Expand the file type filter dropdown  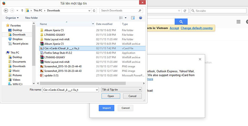pos(122,90)
